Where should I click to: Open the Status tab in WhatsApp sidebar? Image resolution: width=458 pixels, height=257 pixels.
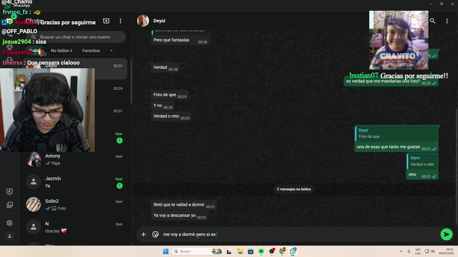pyautogui.click(x=10, y=47)
